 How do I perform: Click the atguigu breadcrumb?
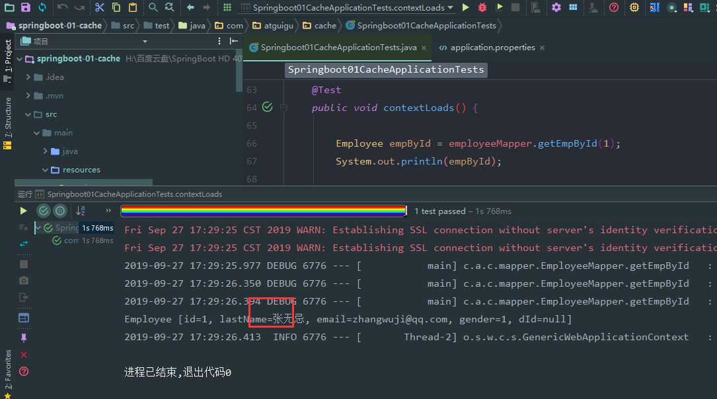tap(273, 26)
